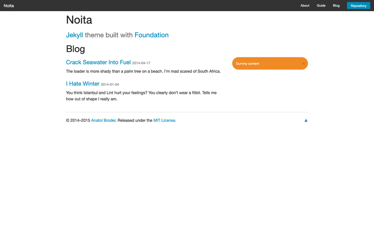Image resolution: width=374 pixels, height=249 pixels.
Task: Follow the Jekyll link in the subtitle
Action: coord(74,35)
